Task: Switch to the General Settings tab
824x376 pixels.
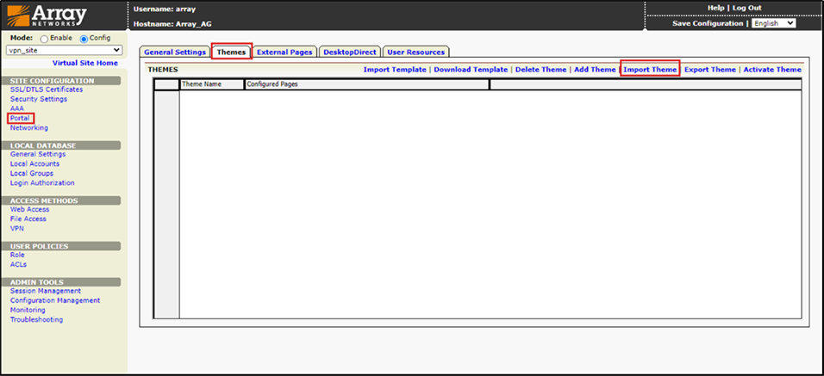Action: point(175,52)
